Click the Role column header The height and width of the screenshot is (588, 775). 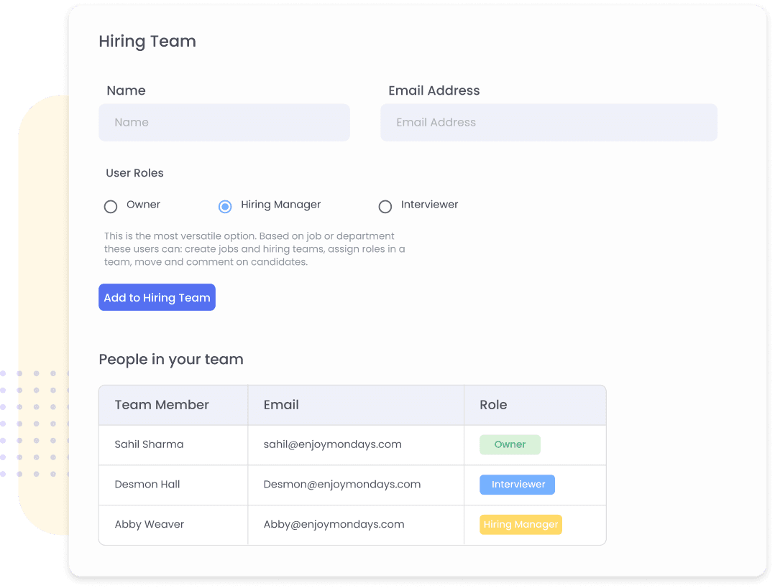tap(493, 405)
